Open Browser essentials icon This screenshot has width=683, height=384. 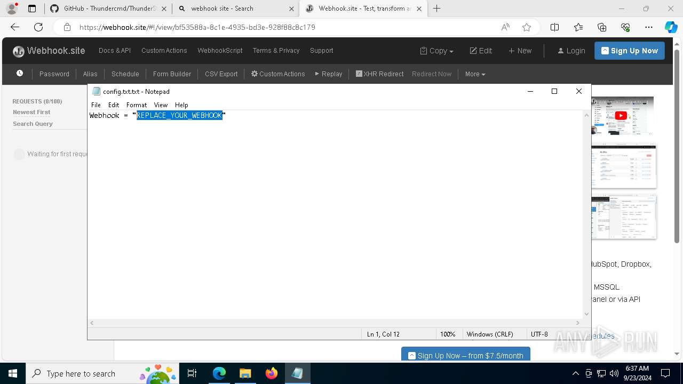click(625, 27)
